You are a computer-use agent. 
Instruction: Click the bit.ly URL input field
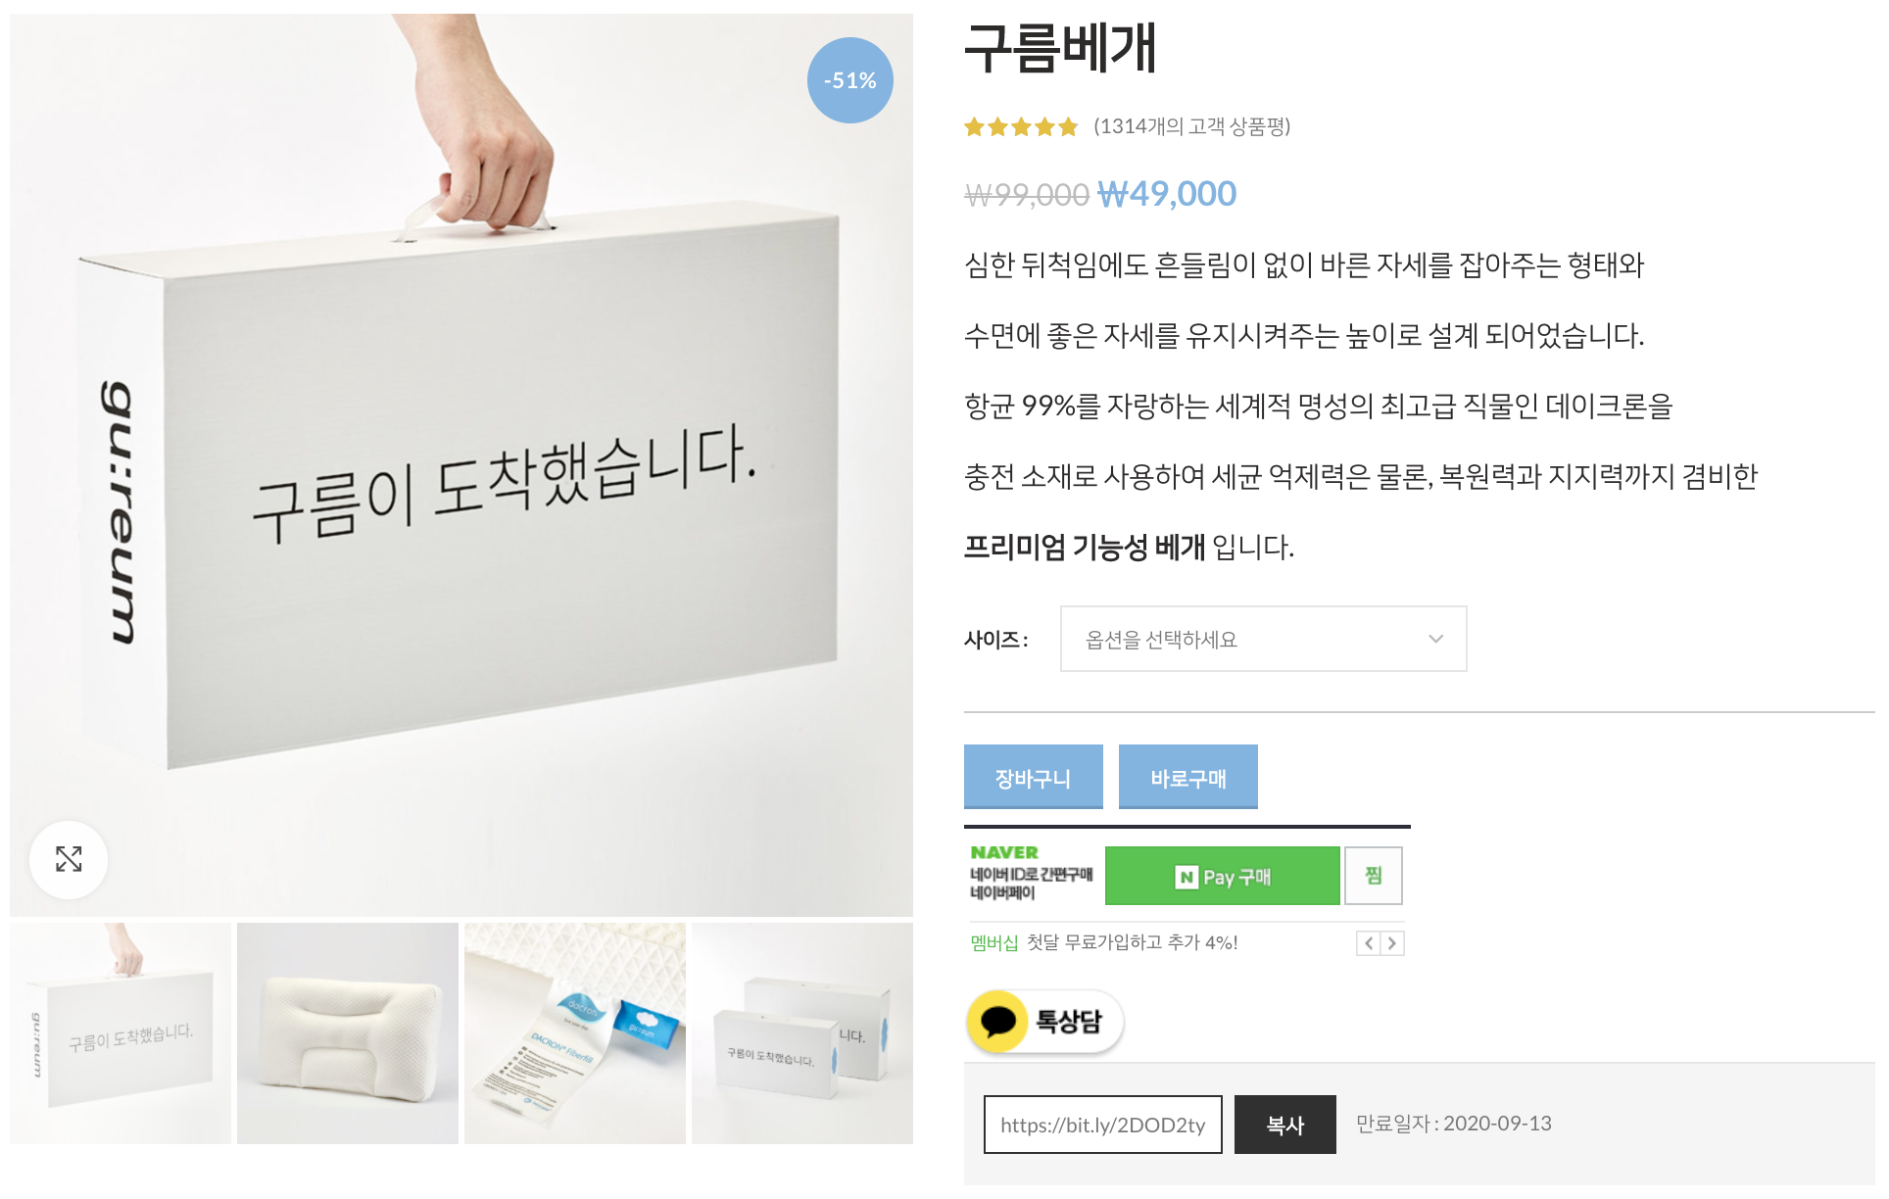[1102, 1125]
